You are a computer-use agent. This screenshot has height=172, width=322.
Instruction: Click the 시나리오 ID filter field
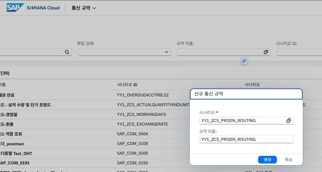click(299, 52)
